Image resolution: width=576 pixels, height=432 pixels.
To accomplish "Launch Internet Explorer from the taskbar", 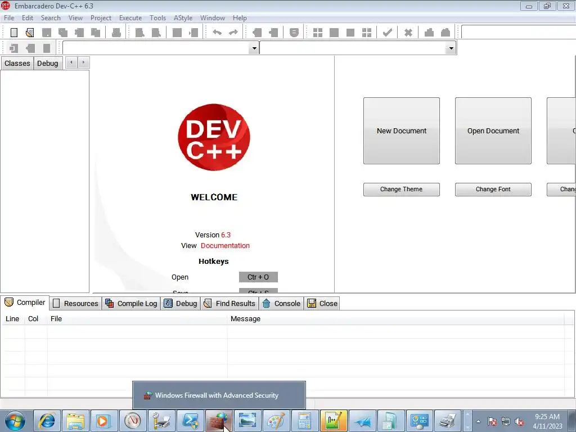I will pyautogui.click(x=47, y=421).
